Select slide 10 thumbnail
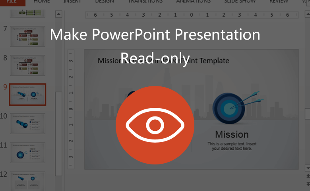 28,124
